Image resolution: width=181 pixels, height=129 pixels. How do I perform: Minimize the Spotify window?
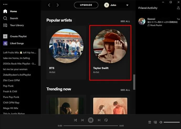[163, 2]
